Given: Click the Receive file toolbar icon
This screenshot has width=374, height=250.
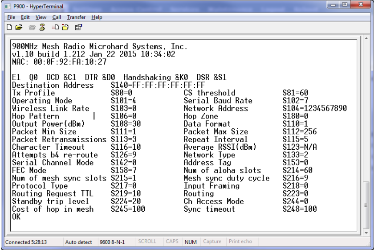Looking at the screenshot, I should 65,27.
